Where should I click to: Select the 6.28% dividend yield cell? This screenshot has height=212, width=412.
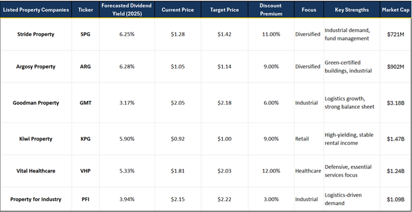coord(127,66)
